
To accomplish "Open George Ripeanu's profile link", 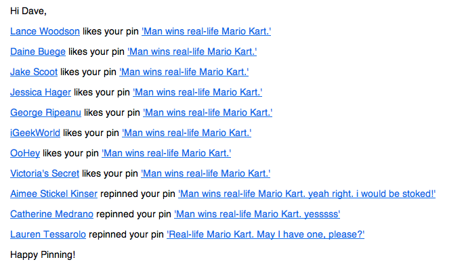I will (45, 112).
